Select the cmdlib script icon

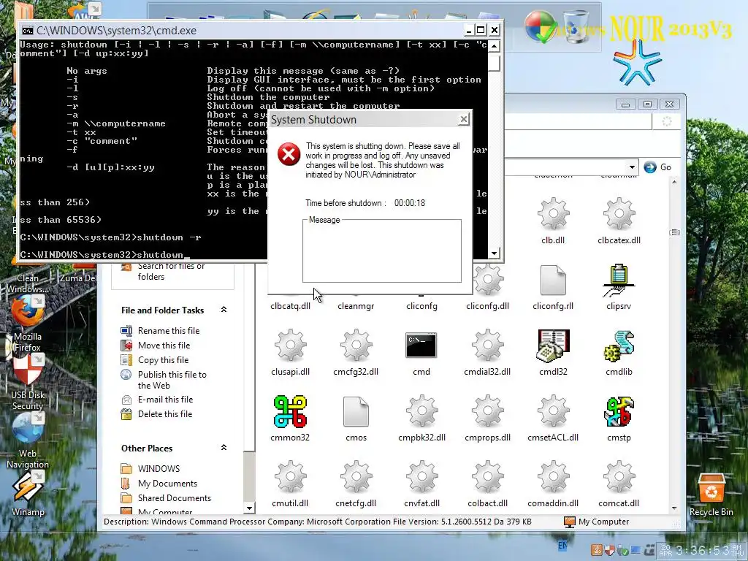(619, 346)
